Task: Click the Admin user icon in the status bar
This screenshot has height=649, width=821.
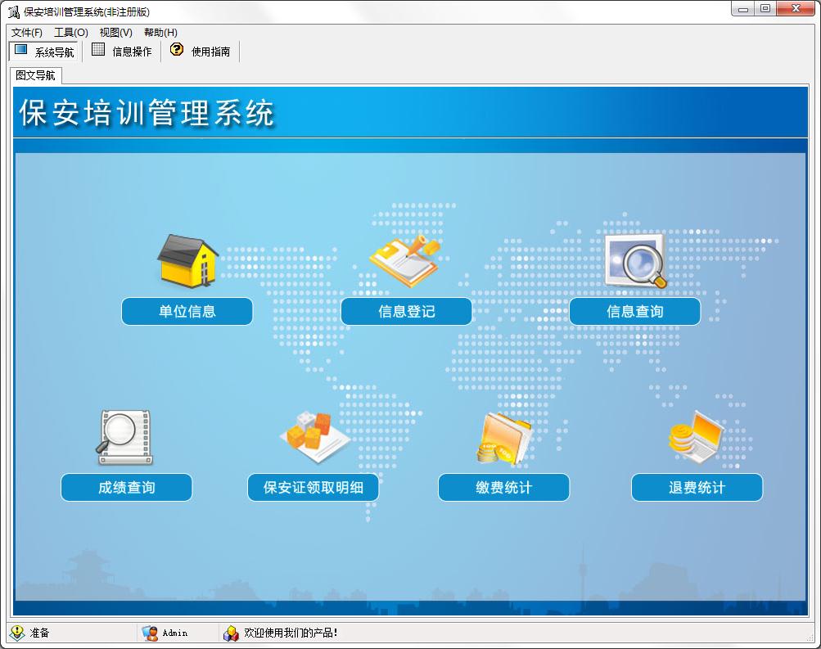Action: point(150,633)
